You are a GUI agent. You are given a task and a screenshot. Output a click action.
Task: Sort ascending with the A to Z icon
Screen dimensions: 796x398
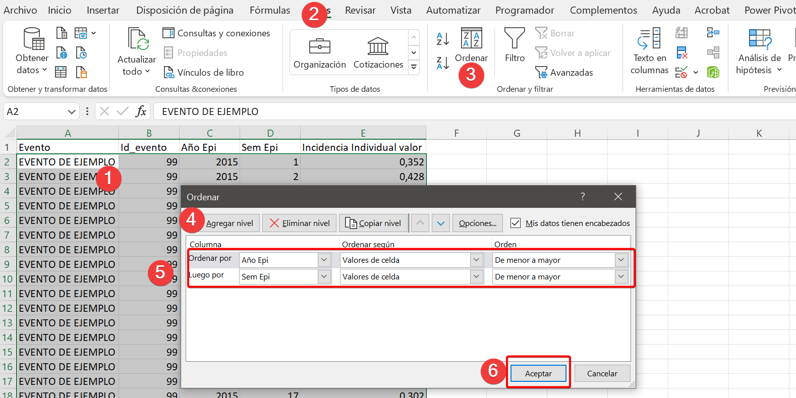click(x=443, y=38)
